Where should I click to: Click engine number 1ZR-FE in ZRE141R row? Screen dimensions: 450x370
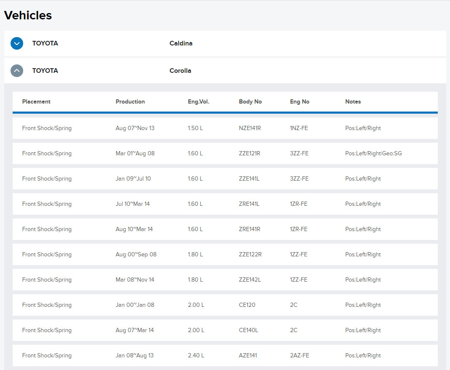298,229
